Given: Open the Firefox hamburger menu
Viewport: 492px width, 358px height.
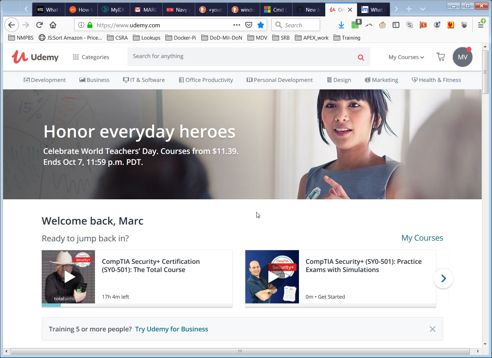Looking at the screenshot, I should [x=481, y=25].
